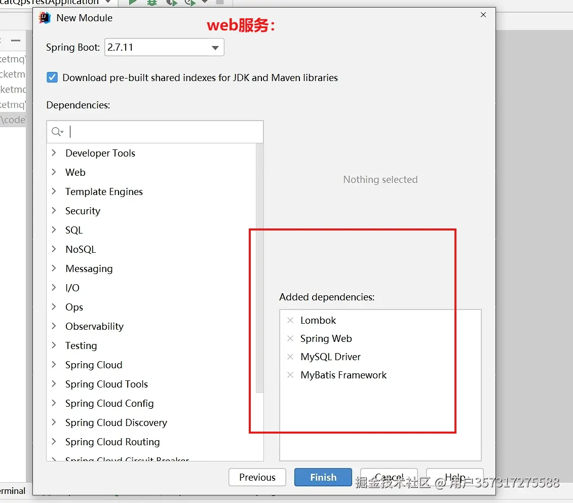This screenshot has width=573, height=503.
Task: Click the Previous button
Action: (x=257, y=477)
